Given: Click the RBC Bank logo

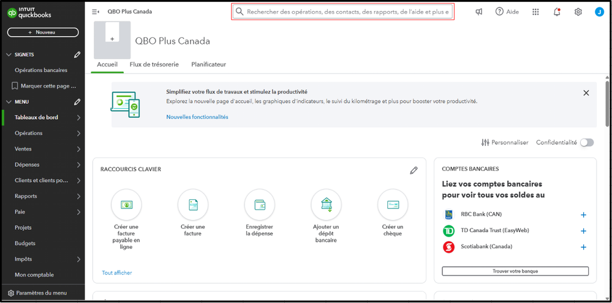Looking at the screenshot, I should pyautogui.click(x=449, y=214).
